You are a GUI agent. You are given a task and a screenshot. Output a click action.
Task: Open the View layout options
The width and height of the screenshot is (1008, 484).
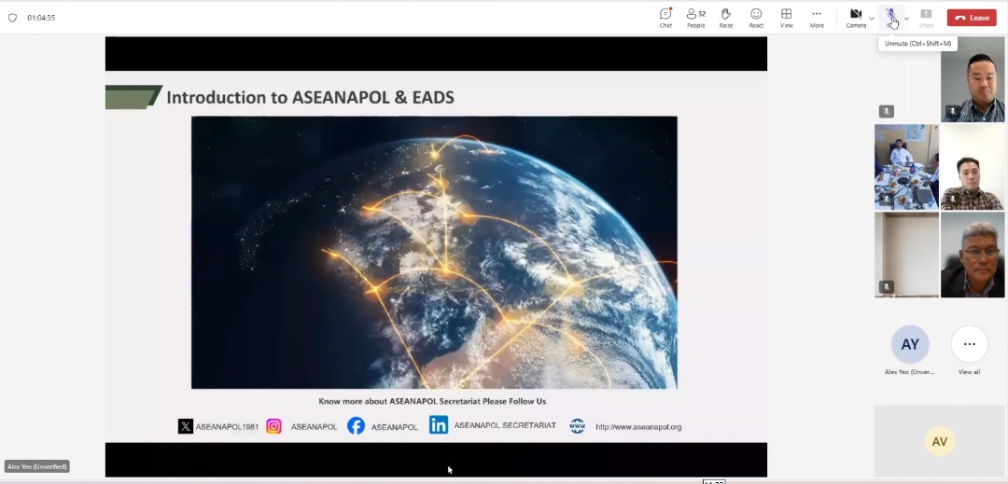click(786, 17)
